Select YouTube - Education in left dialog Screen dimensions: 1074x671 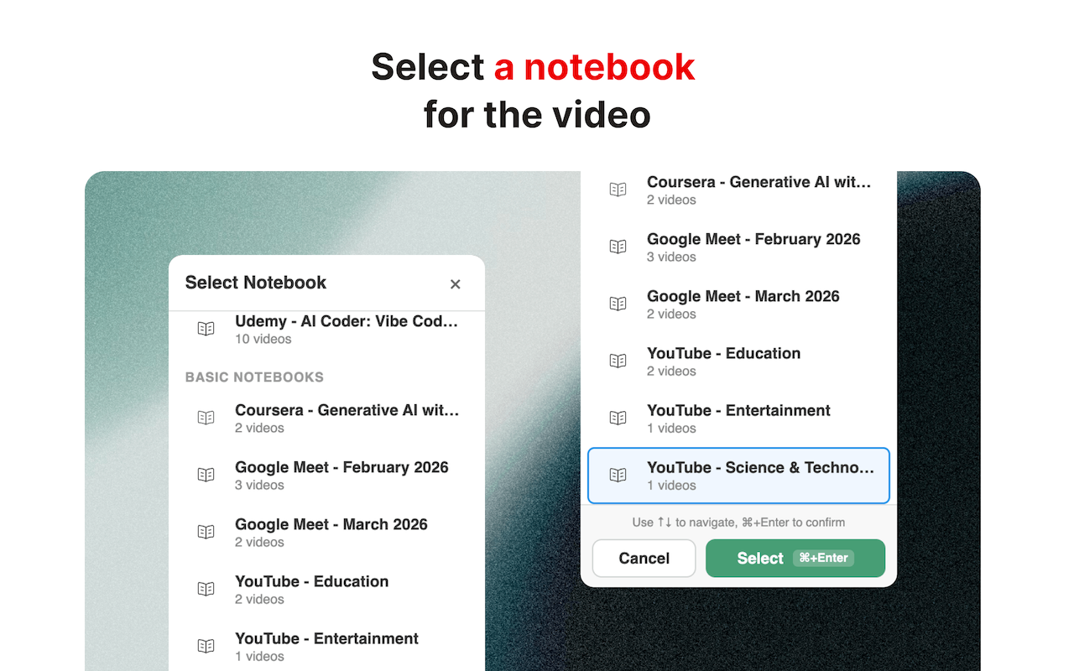(x=326, y=589)
